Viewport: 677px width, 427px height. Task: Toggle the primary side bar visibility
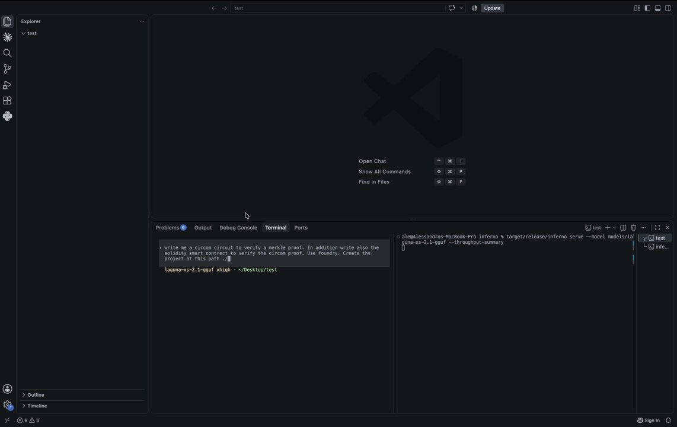(647, 8)
